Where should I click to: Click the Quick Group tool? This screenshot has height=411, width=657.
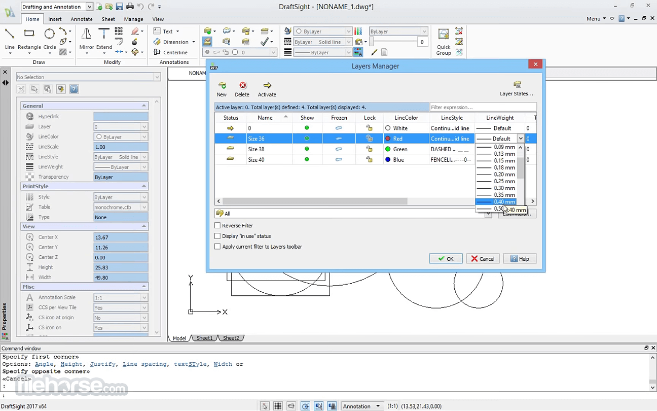click(x=444, y=42)
